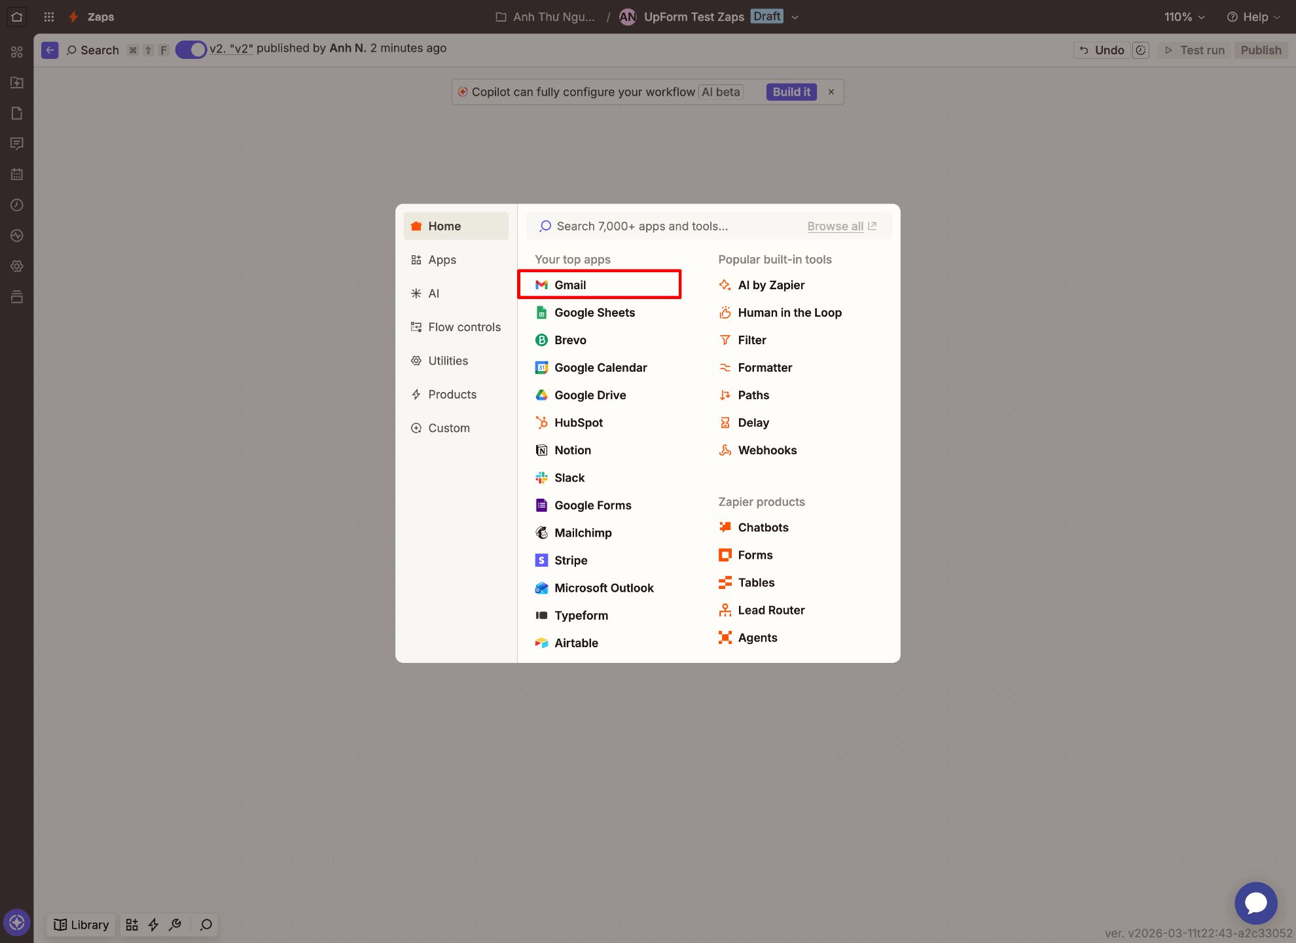
Task: Expand the UpForm Test Zaps title chevron
Action: pyautogui.click(x=795, y=18)
